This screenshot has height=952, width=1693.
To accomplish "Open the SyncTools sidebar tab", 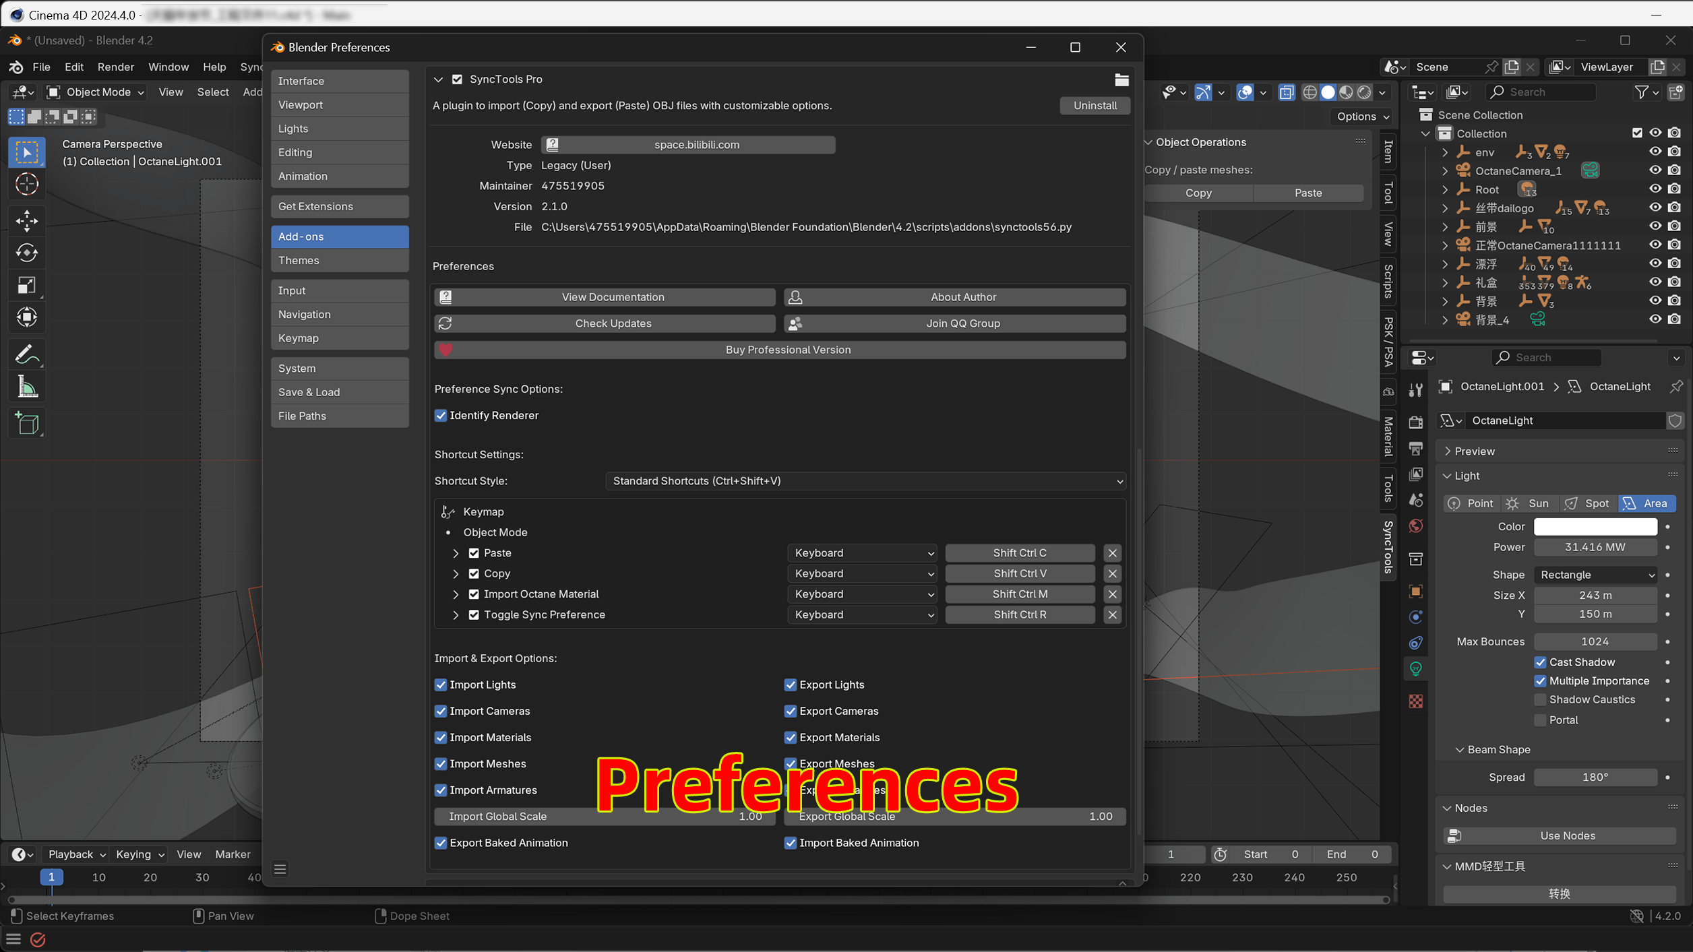I will click(1388, 547).
